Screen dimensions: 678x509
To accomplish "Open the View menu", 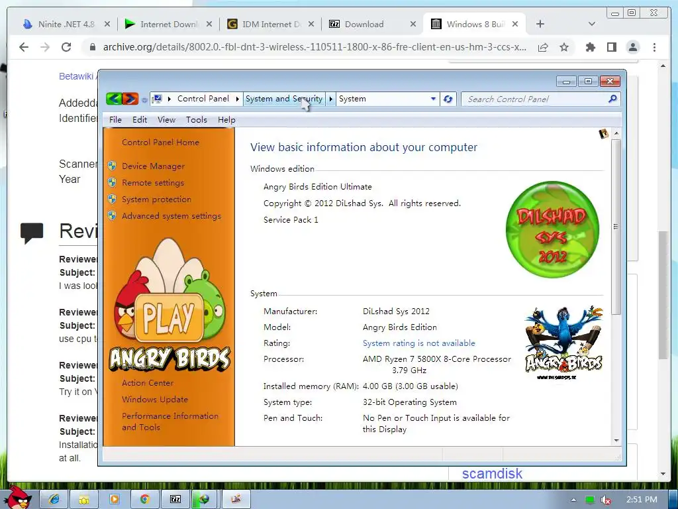I will click(166, 120).
